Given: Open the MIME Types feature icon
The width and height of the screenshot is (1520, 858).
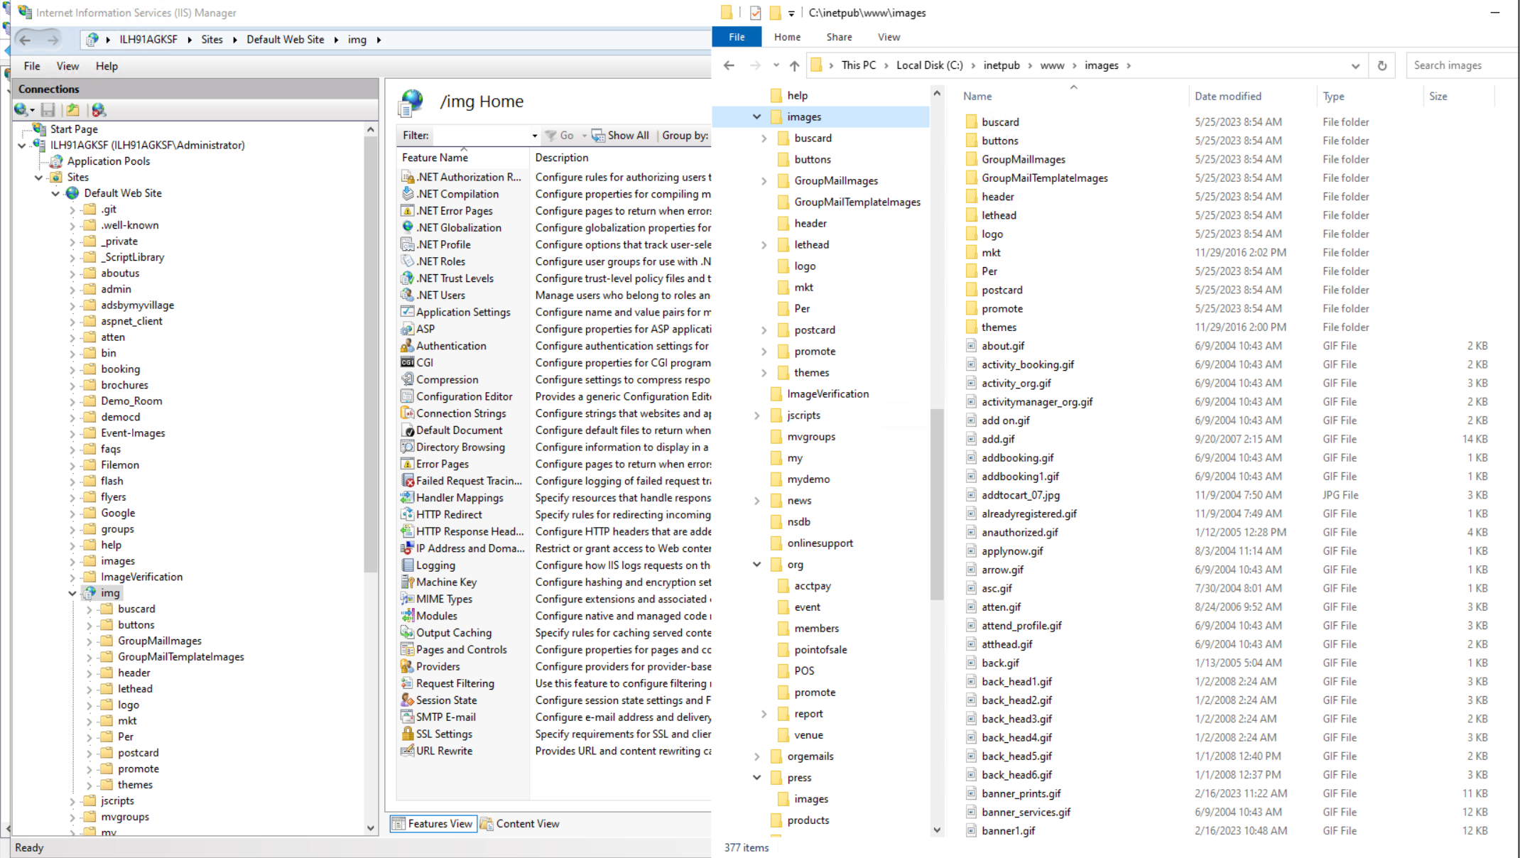Looking at the screenshot, I should point(408,599).
